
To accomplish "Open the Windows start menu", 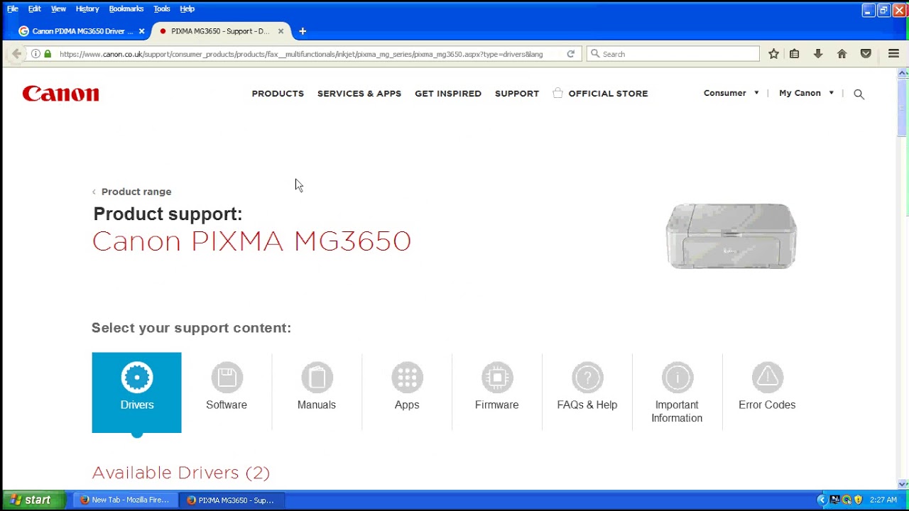I will pos(33,500).
